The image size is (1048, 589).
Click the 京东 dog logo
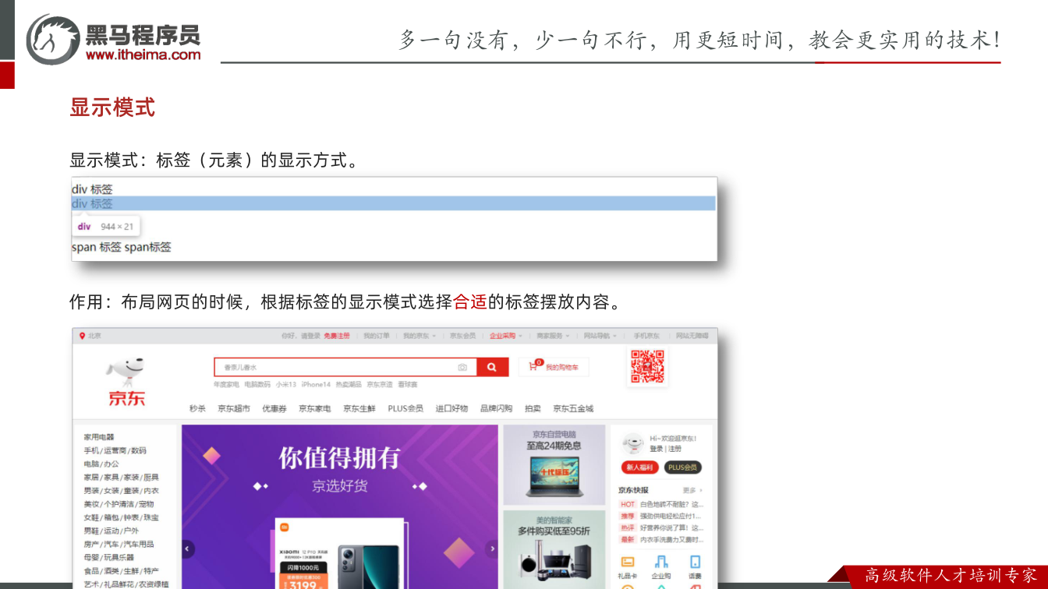pyautogui.click(x=126, y=382)
